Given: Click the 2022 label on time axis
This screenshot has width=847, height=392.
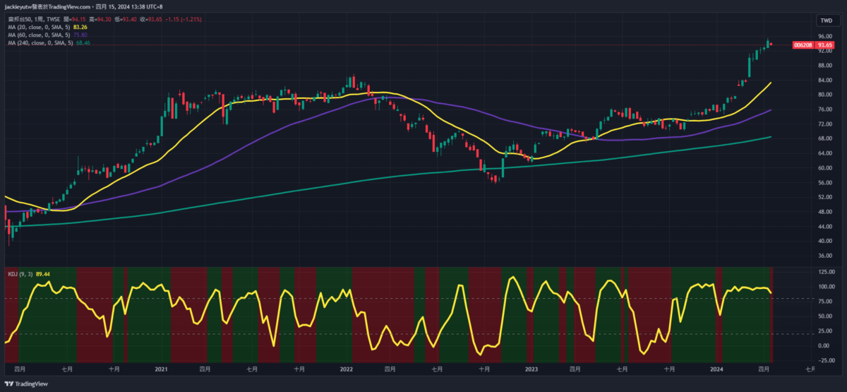Looking at the screenshot, I should (x=346, y=369).
